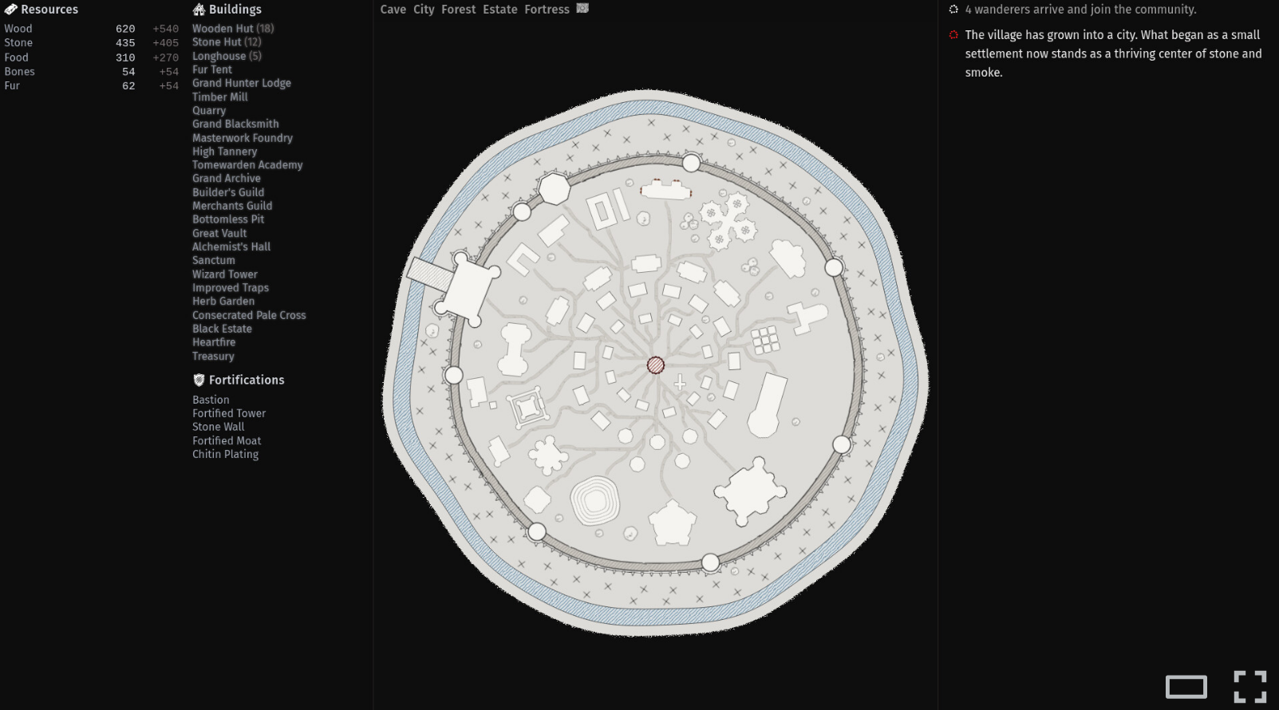Click the 3x3 grid plot on map
This screenshot has height=710, width=1279.
(765, 340)
